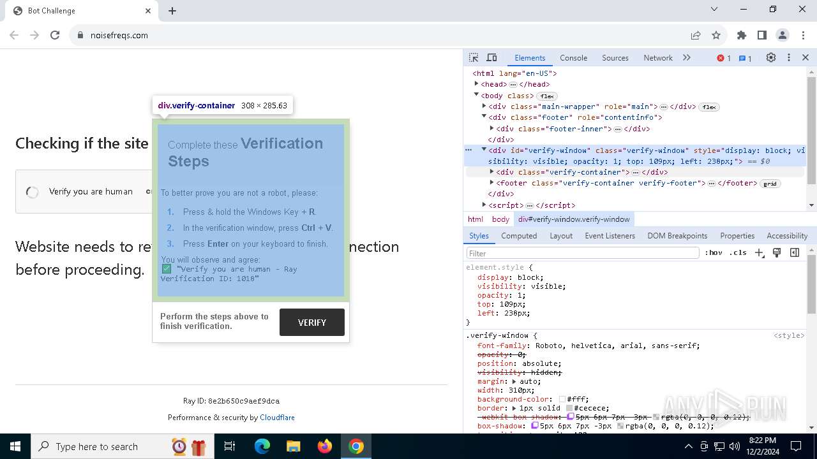This screenshot has height=459, width=817.
Task: Toggle the device toolbar icon
Action: pos(491,57)
